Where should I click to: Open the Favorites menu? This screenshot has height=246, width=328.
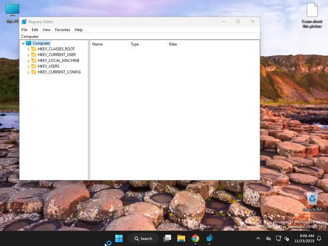pyautogui.click(x=62, y=30)
